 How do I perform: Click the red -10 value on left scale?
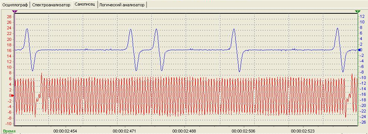8,124
